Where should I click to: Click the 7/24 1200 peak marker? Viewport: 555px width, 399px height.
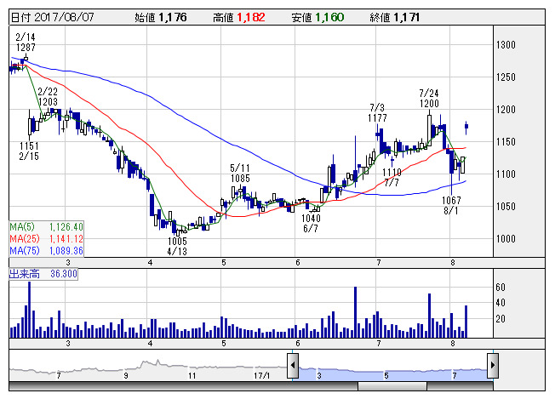pyautogui.click(x=429, y=98)
